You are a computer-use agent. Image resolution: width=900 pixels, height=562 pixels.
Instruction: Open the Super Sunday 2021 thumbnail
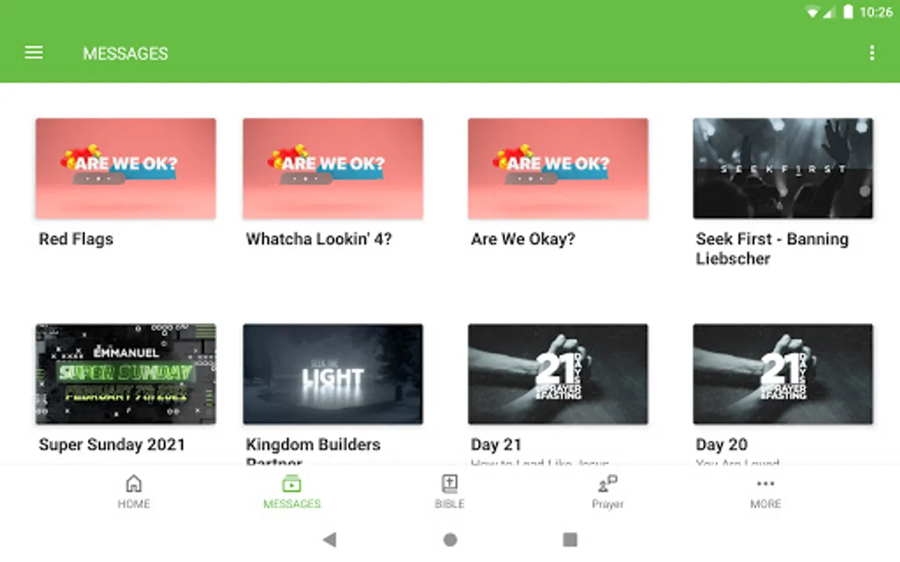pos(126,374)
